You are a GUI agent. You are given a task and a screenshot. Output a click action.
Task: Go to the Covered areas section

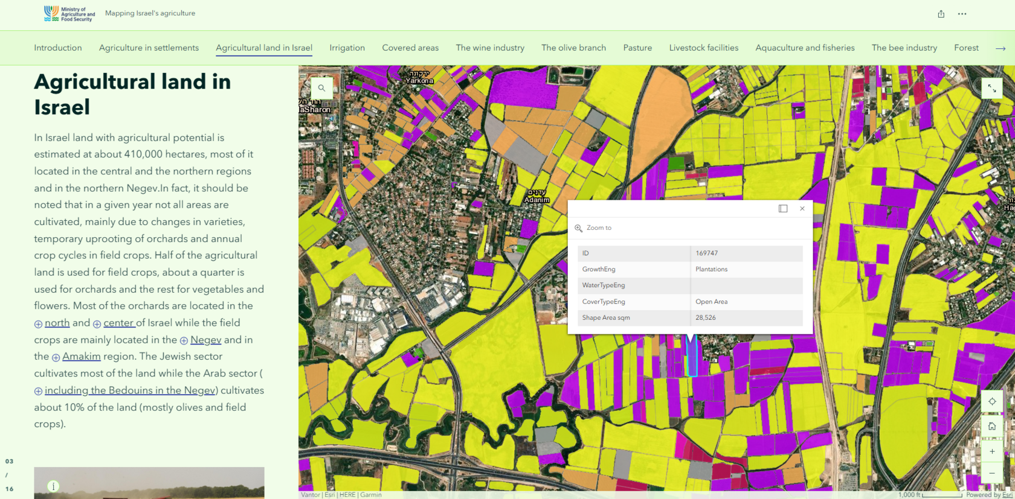[410, 48]
